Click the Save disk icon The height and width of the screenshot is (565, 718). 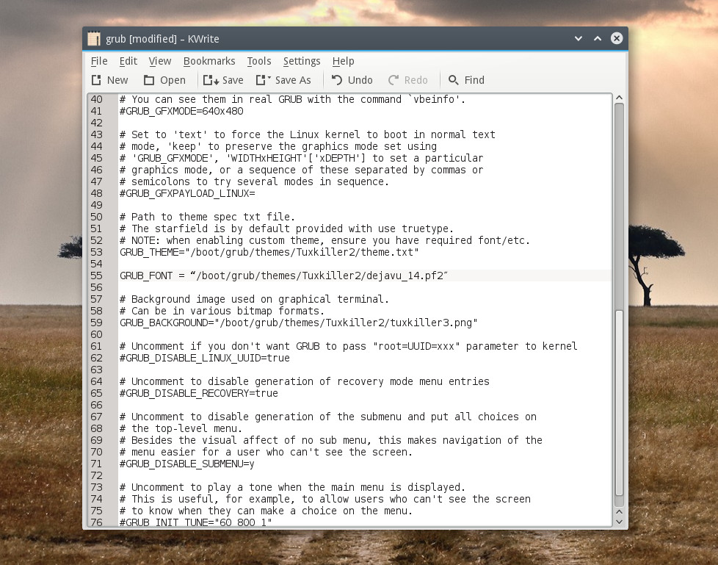[x=211, y=80]
